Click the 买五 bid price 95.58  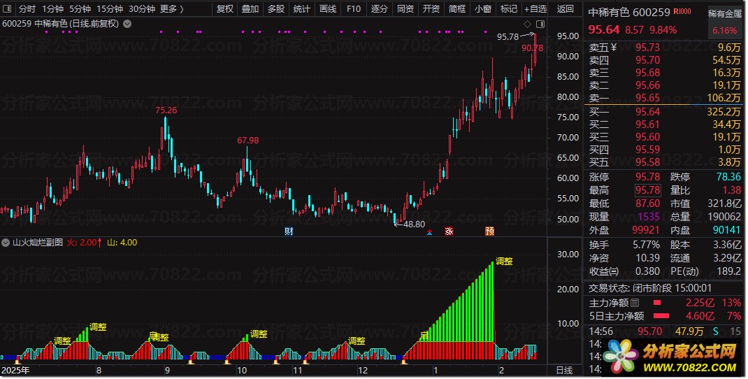click(x=647, y=162)
